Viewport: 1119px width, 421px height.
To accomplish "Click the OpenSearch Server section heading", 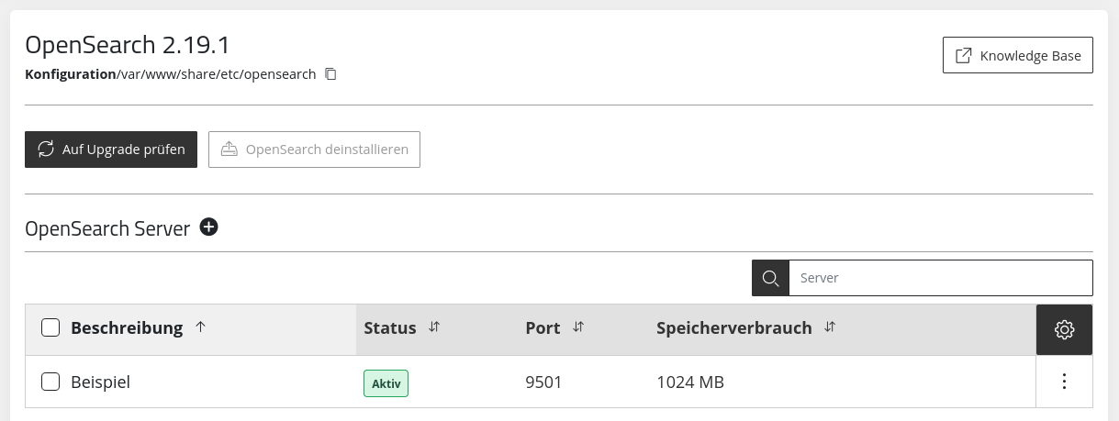I will coord(107,228).
